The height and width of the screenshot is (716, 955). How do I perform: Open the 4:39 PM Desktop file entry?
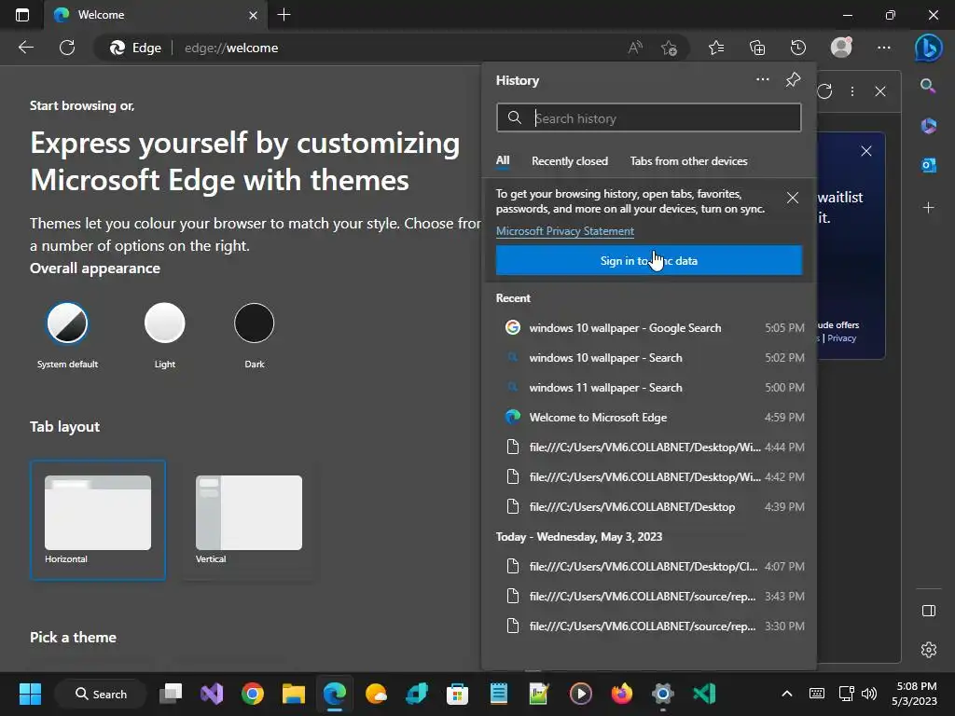click(649, 507)
